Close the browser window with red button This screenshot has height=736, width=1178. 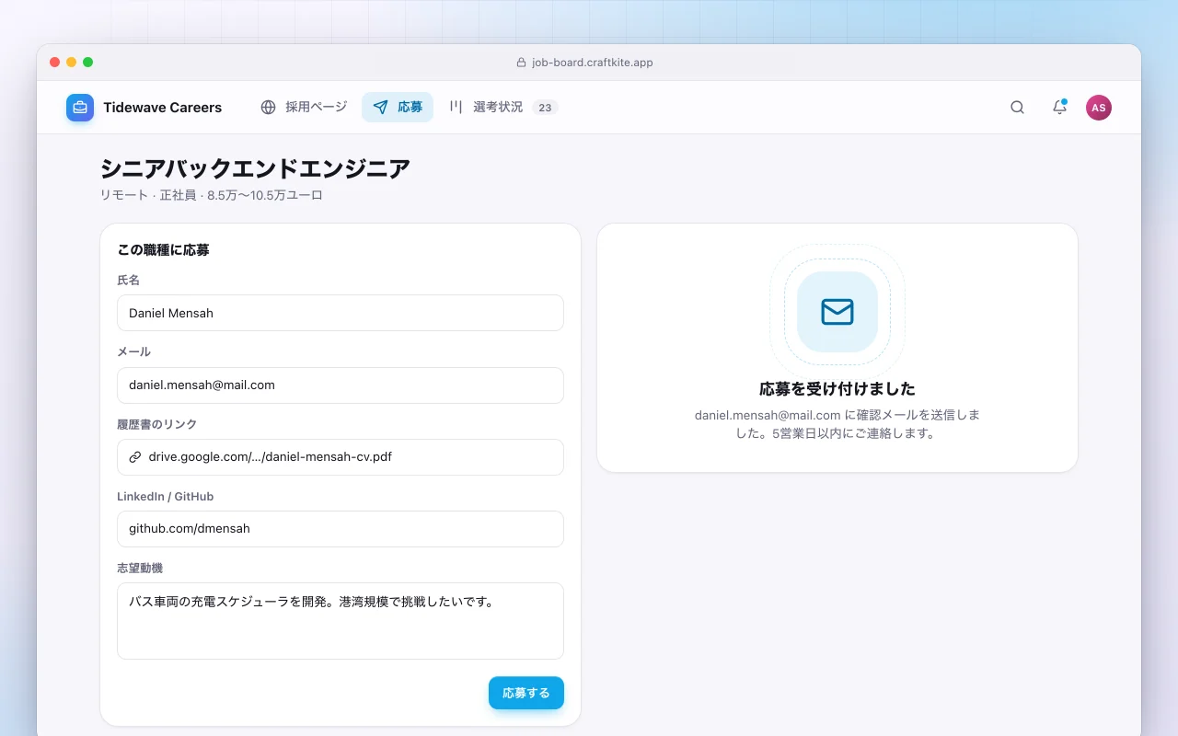(x=54, y=62)
